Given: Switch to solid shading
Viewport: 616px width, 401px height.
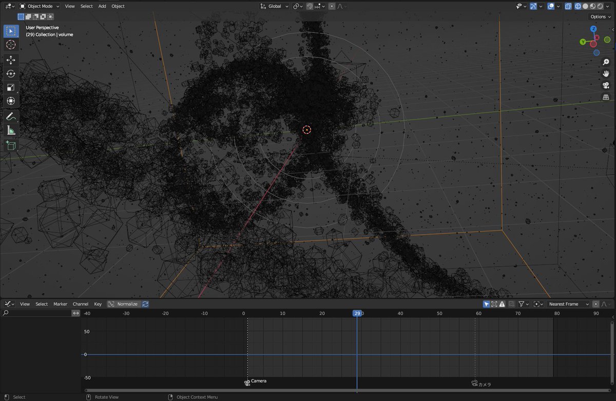Looking at the screenshot, I should click(x=585, y=6).
